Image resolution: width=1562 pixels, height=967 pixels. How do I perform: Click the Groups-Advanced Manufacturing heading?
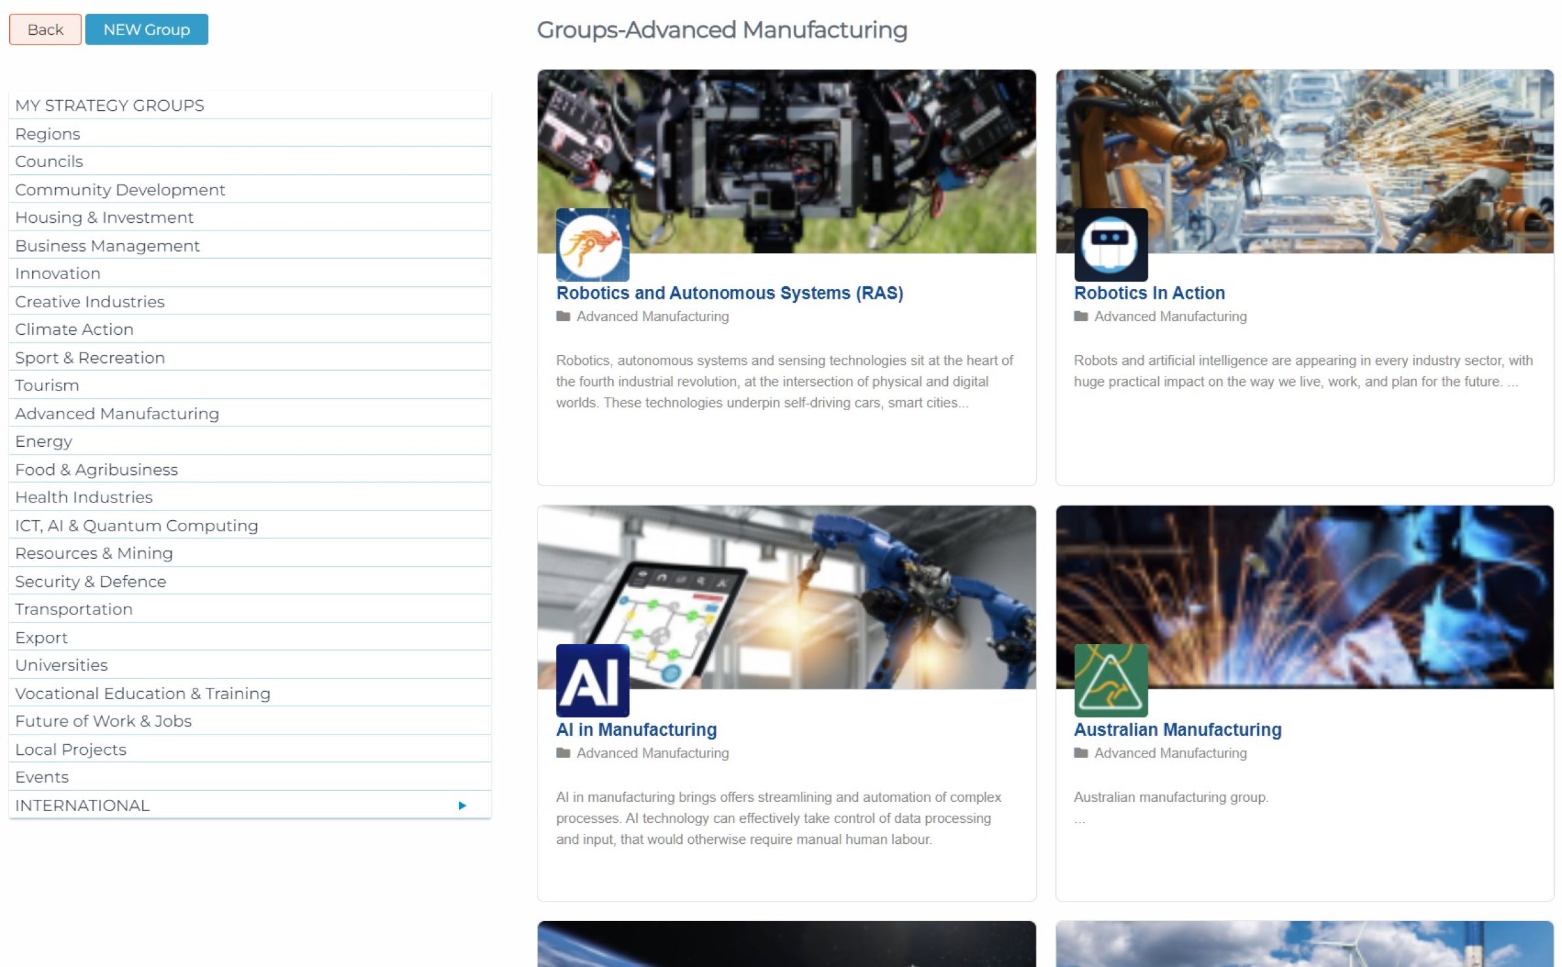[x=722, y=30]
